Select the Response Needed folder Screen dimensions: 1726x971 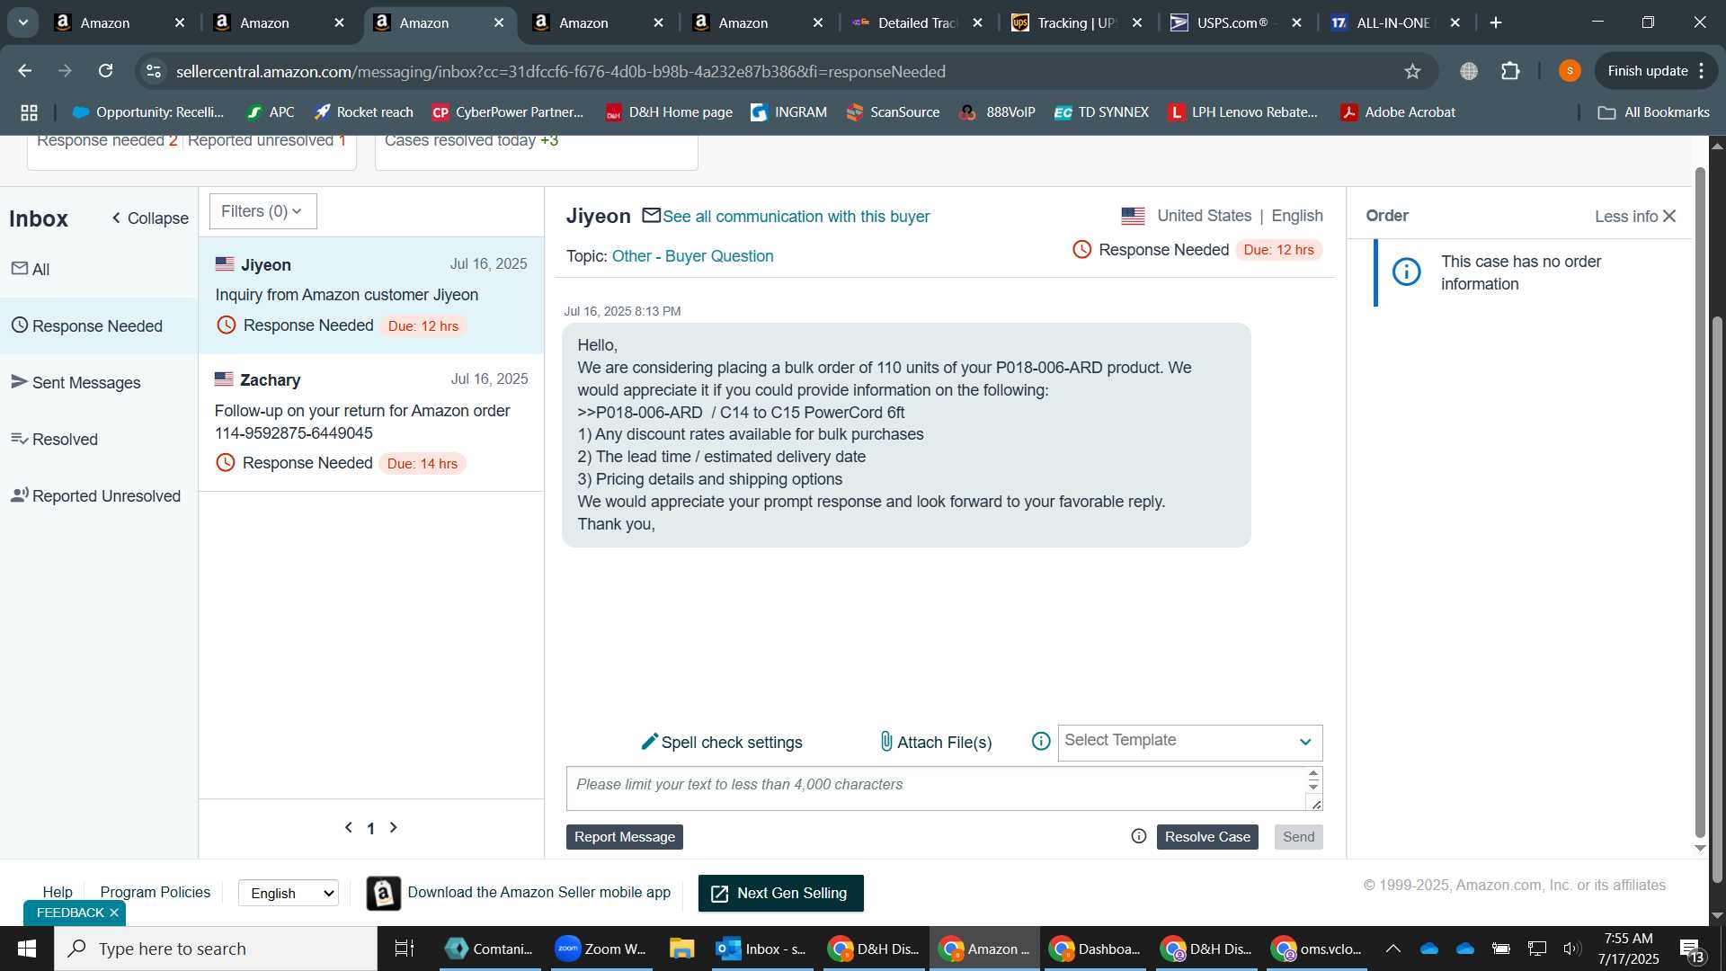pos(99,325)
